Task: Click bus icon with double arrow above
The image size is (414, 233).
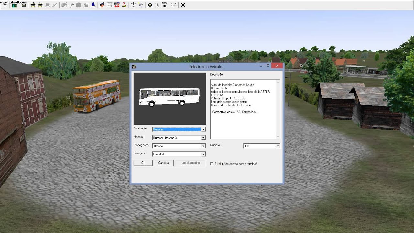Action: coord(40,5)
